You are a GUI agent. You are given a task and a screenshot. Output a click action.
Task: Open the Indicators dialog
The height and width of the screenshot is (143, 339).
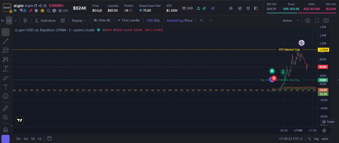point(45,20)
